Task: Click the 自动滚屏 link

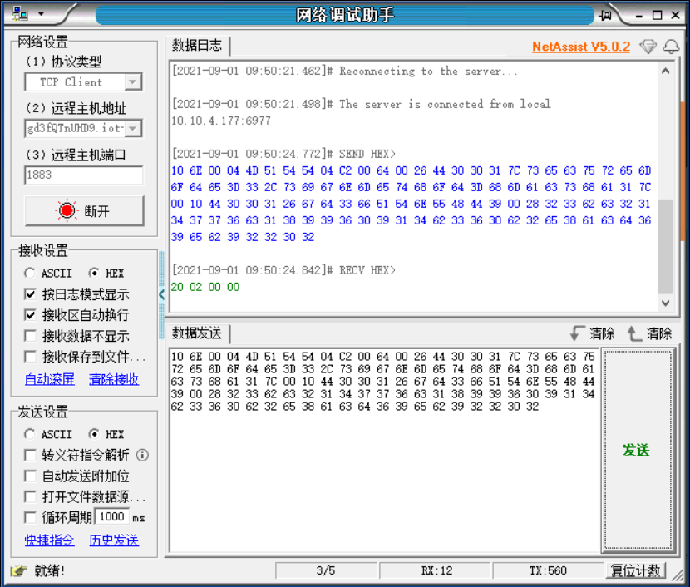Action: point(50,379)
